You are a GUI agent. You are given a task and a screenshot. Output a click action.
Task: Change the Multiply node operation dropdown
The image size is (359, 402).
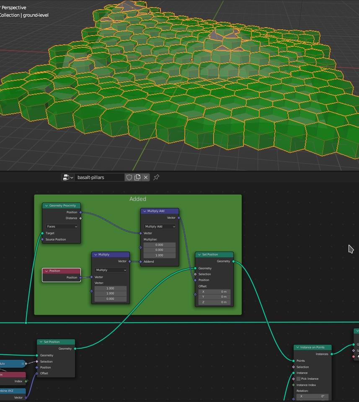[x=111, y=270]
